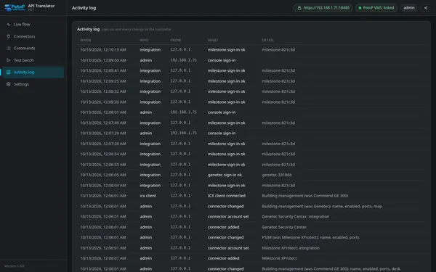Click timestamp 10/13/2026, 12:07:49 AM
436x272 pixels.
click(103, 123)
